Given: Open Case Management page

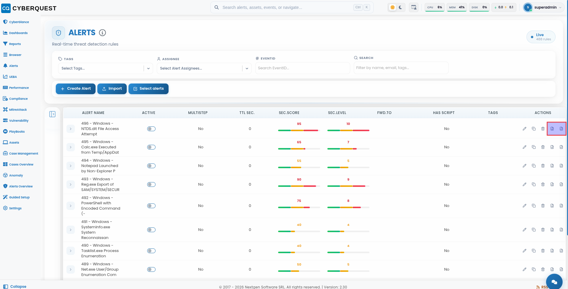Looking at the screenshot, I should pyautogui.click(x=20, y=153).
